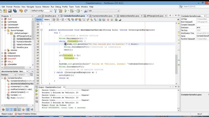Click the Next Bookmark icon

point(91,19)
